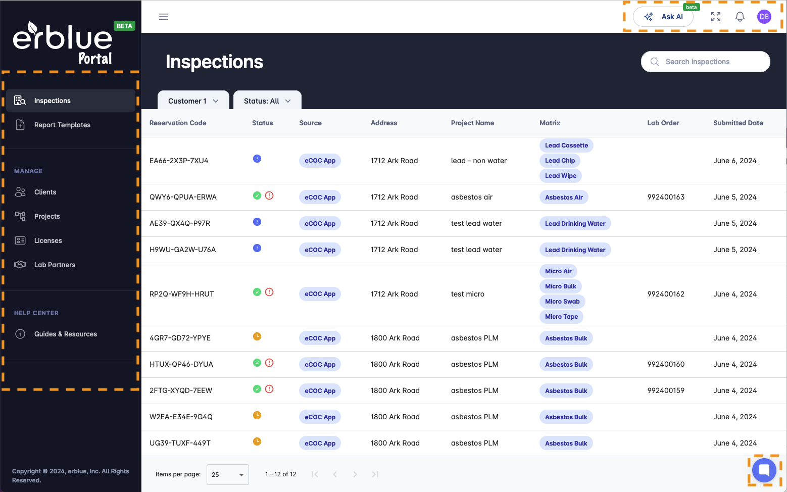Click red alert icon for QWY6-QPUA-ERWA
Image resolution: width=787 pixels, height=492 pixels.
tap(269, 195)
